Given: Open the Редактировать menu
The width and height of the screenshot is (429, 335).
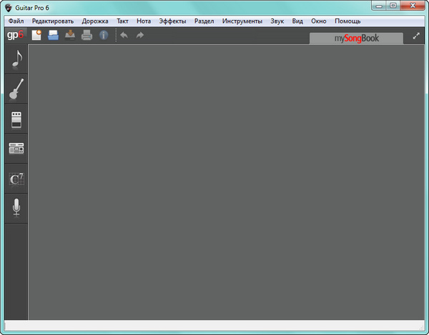Looking at the screenshot, I should (53, 21).
